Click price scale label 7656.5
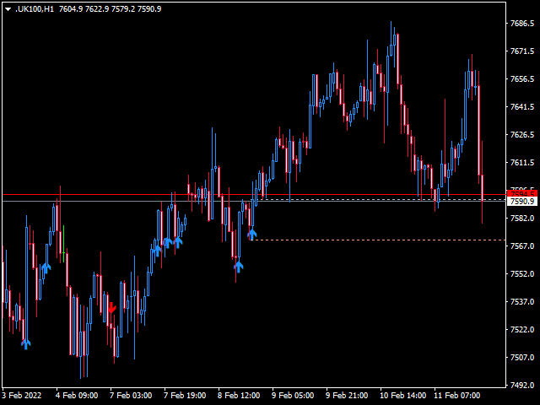This screenshot has height=405, width=540. click(522, 79)
